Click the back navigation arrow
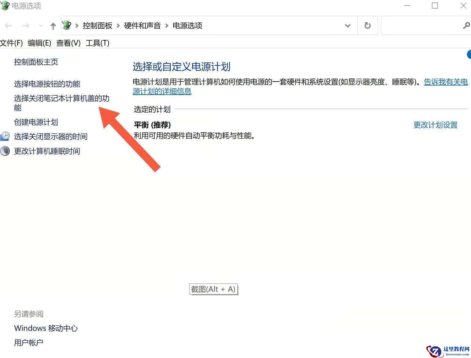Viewport: 471px width, 358px height. click(x=8, y=25)
